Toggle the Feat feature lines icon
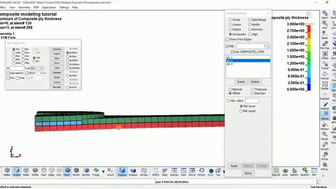Image resolution: width=336 pixels, height=189 pixels. point(44,172)
